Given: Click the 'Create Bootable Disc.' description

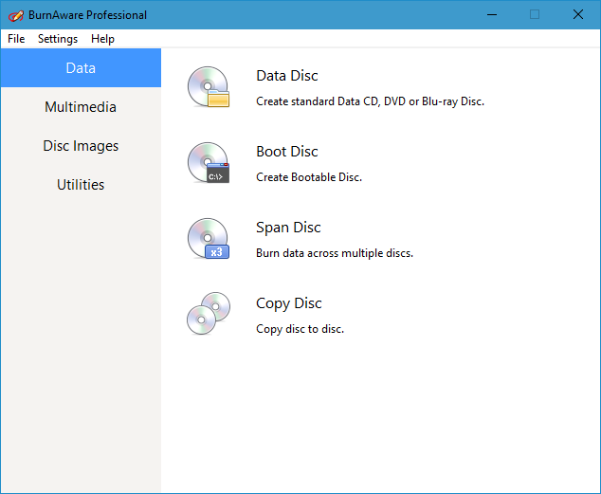Looking at the screenshot, I should (x=309, y=177).
